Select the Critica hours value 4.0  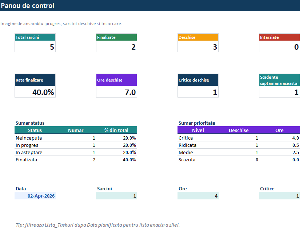pos(279,138)
